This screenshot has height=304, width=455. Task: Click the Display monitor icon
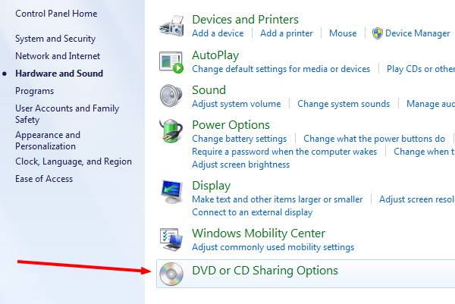[171, 192]
